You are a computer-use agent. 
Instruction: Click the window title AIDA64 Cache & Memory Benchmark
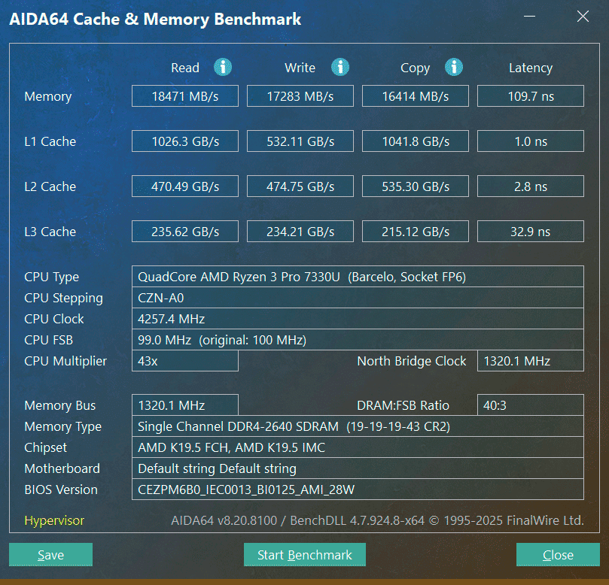pyautogui.click(x=155, y=19)
